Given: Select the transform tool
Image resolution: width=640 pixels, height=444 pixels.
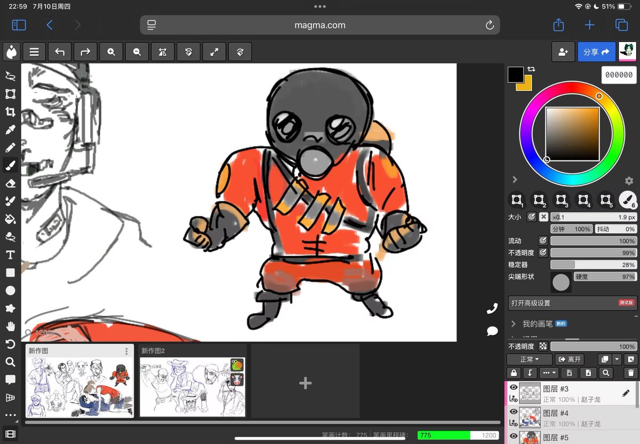Looking at the screenshot, I should pos(10,94).
